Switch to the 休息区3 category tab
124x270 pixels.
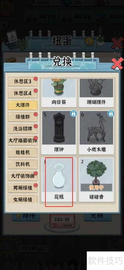coord(23,81)
